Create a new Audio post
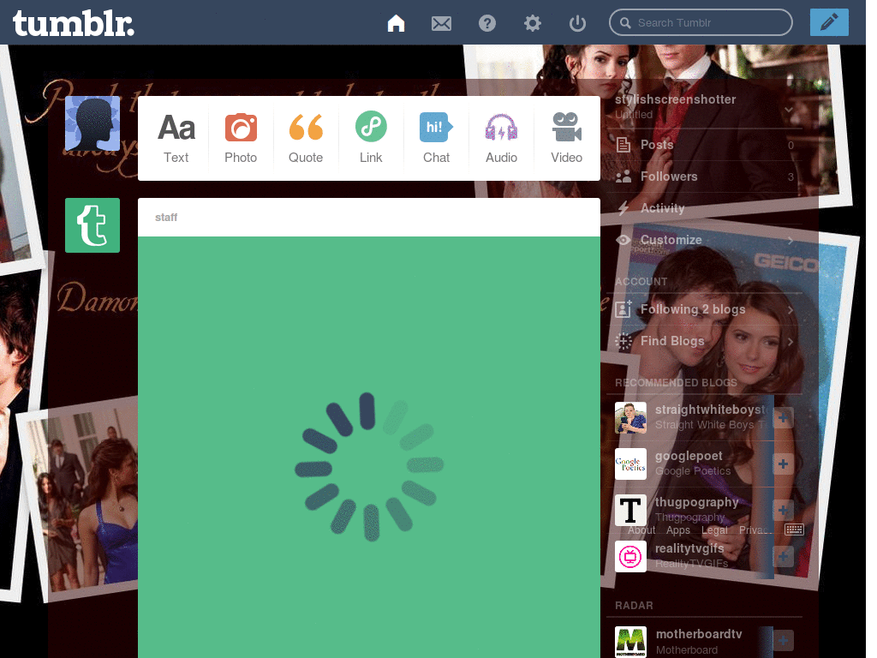Image resolution: width=877 pixels, height=658 pixels. pos(501,138)
